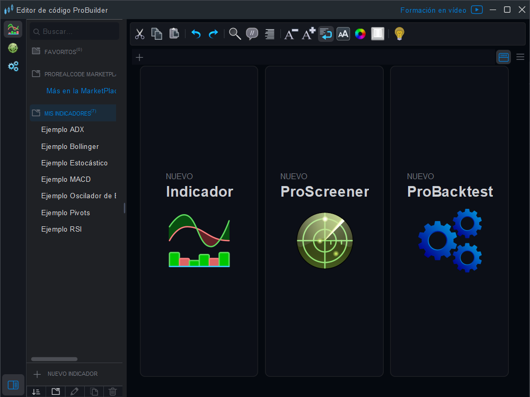The height and width of the screenshot is (397, 530).
Task: Maximize the ProBuilder window
Action: click(x=507, y=10)
